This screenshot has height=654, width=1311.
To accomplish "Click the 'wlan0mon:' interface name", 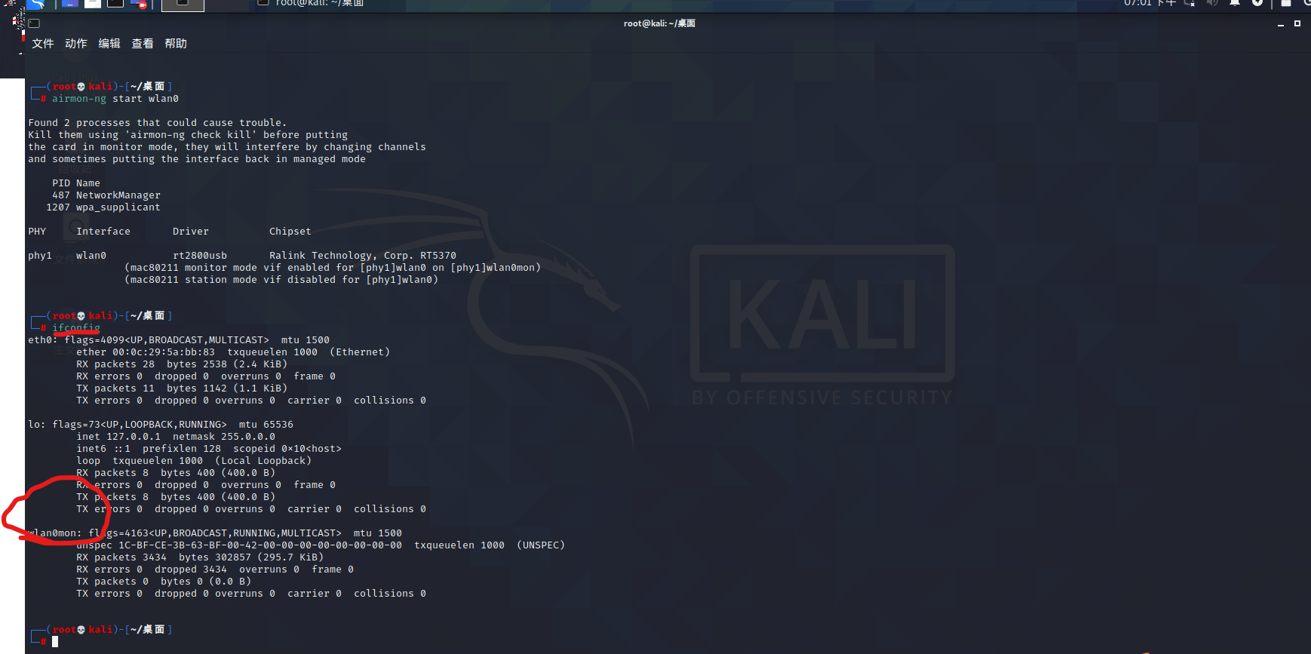I will pyautogui.click(x=55, y=533).
